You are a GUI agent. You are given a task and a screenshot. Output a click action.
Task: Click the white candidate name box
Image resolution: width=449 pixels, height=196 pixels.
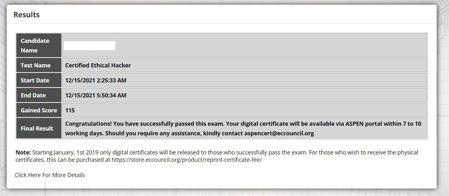[x=89, y=46]
